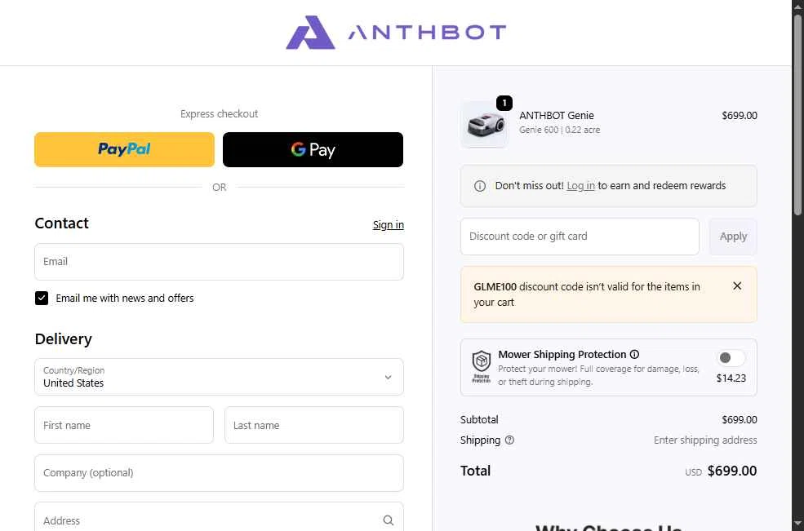Pay with the PayPal express button
Image resolution: width=804 pixels, height=531 pixels.
[124, 149]
